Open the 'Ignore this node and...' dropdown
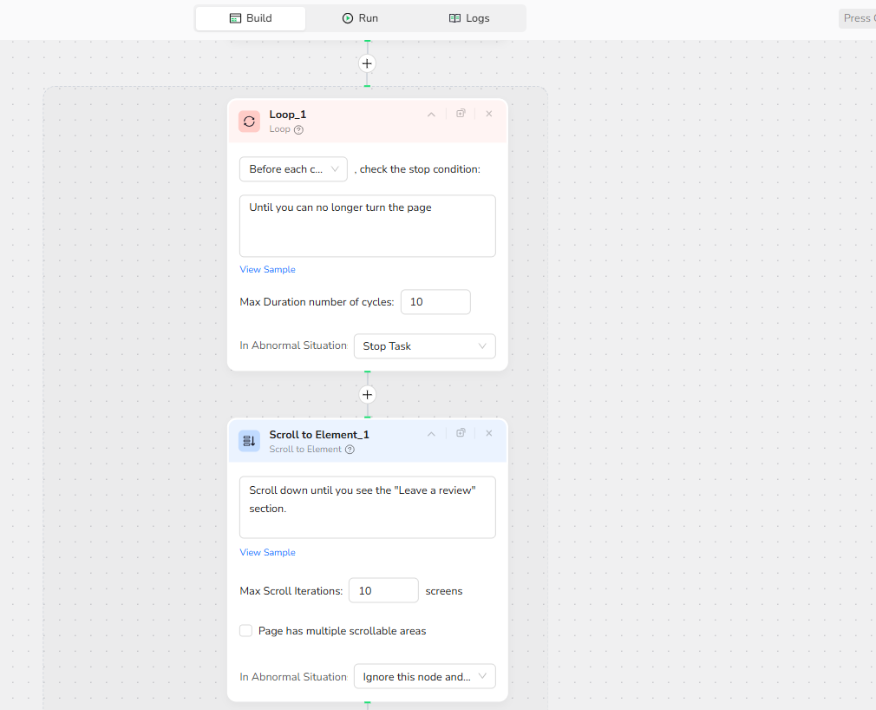 pos(424,677)
